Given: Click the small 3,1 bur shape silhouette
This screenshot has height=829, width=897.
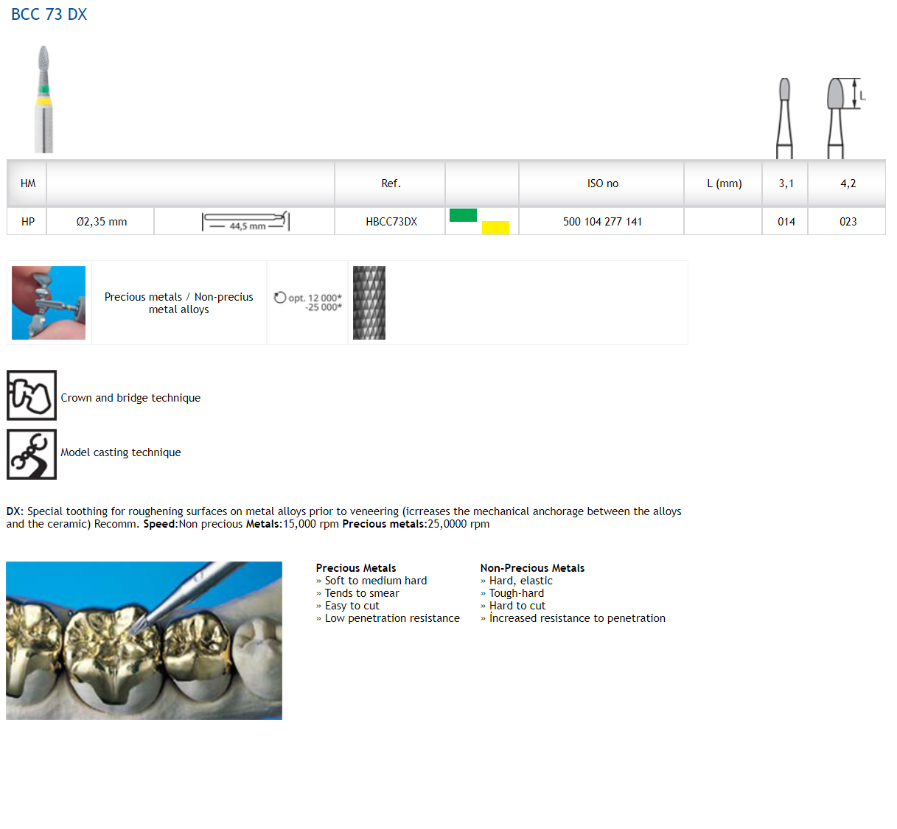Looking at the screenshot, I should (x=784, y=118).
